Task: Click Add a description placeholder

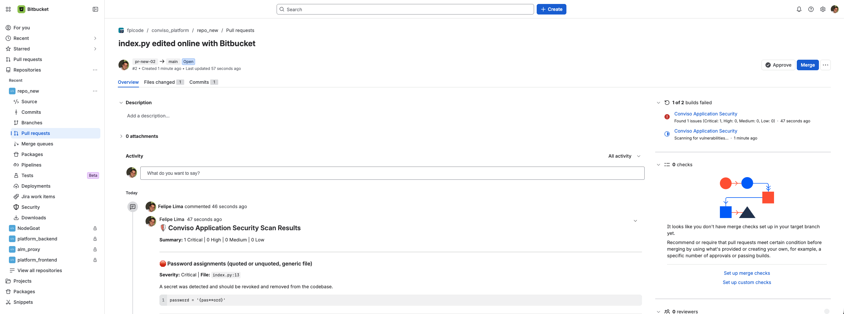Action: 148,116
